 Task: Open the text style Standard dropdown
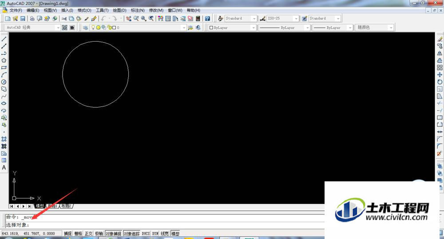[x=254, y=18]
